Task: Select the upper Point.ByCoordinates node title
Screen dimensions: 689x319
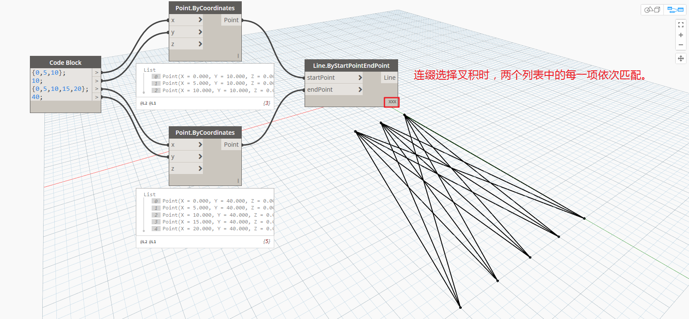Action: [205, 8]
